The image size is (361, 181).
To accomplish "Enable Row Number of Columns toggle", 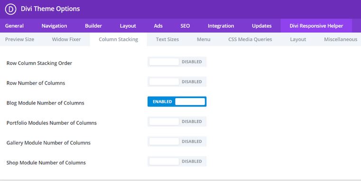I will pyautogui.click(x=177, y=81).
